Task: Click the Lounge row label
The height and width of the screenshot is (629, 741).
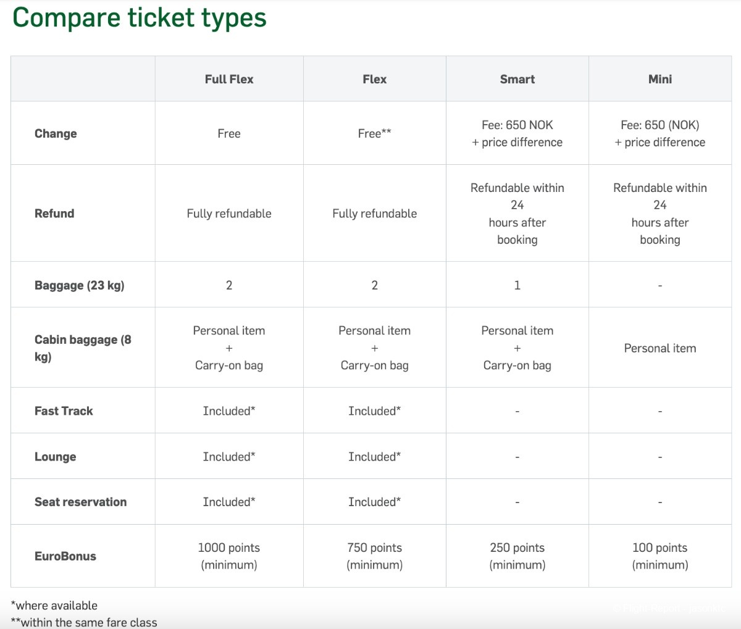Action: pyautogui.click(x=56, y=457)
